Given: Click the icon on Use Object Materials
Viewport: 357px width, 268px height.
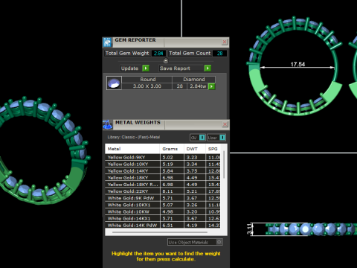Looking at the screenshot, I should pyautogui.click(x=219, y=242).
